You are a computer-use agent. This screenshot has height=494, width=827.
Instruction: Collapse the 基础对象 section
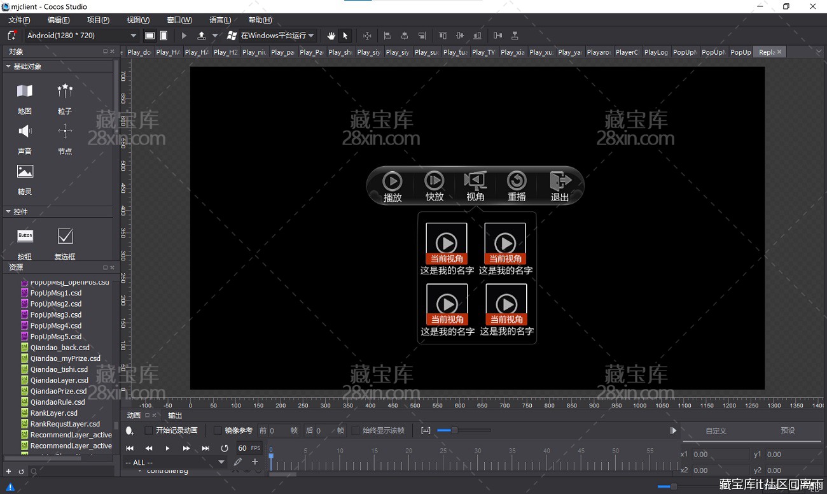[x=8, y=66]
